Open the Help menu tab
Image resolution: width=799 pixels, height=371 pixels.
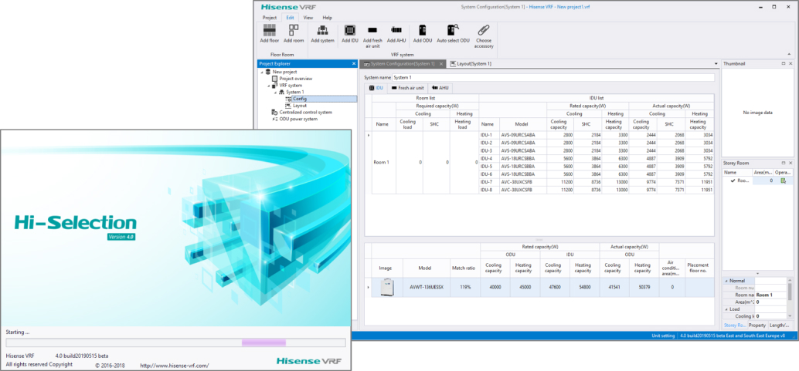[x=327, y=18]
